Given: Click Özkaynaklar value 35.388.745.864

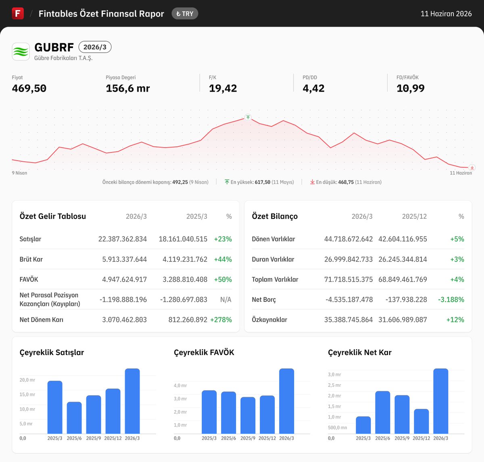Looking at the screenshot, I should 348,320.
